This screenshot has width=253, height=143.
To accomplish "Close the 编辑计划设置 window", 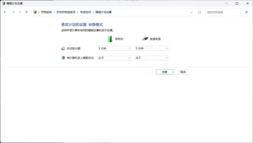I will 248,3.
